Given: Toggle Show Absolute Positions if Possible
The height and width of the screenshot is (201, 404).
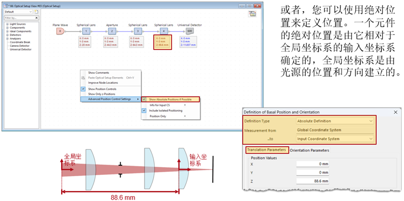Looking at the screenshot, I should (x=170, y=100).
